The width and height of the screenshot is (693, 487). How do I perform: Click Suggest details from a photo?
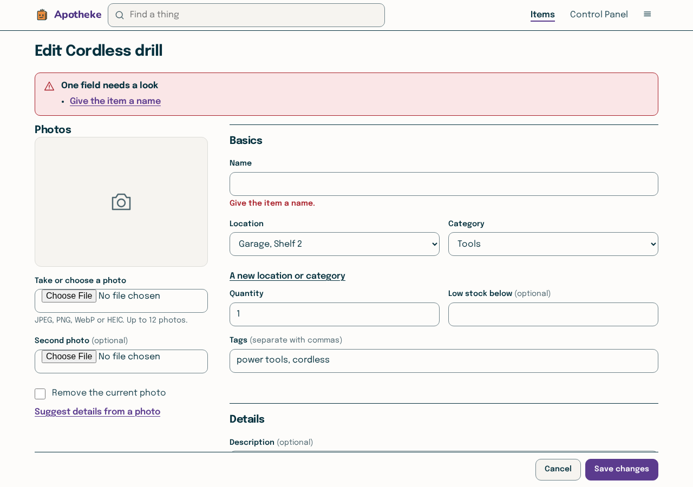(x=97, y=412)
